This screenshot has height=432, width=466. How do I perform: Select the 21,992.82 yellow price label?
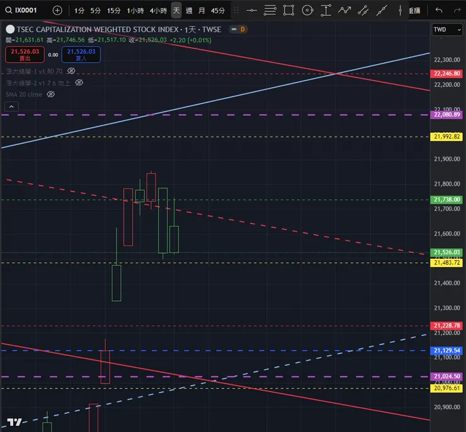[446, 137]
